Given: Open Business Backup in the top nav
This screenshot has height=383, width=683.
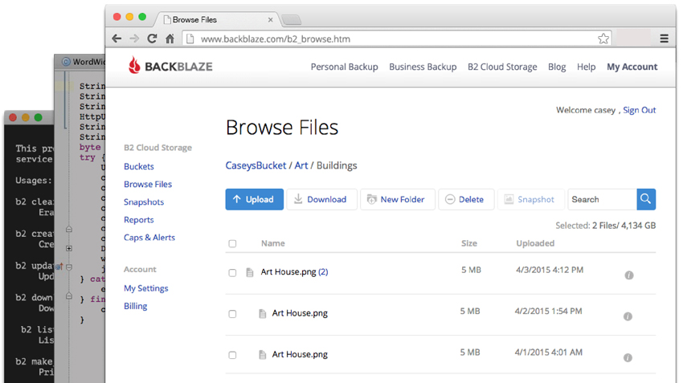Looking at the screenshot, I should click(x=423, y=67).
